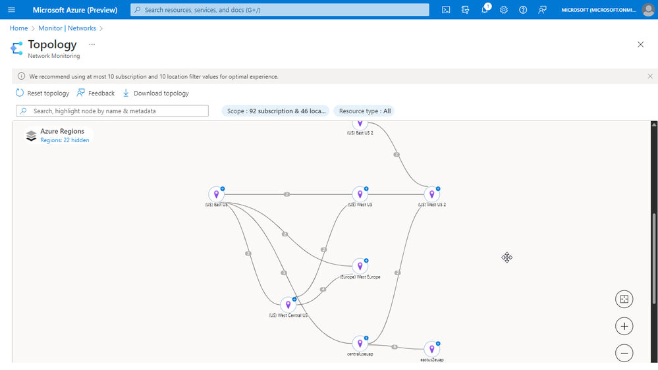Screen dimensions: 658x370
Task: Expand centraluseuap node plus badge
Action: 366,338
